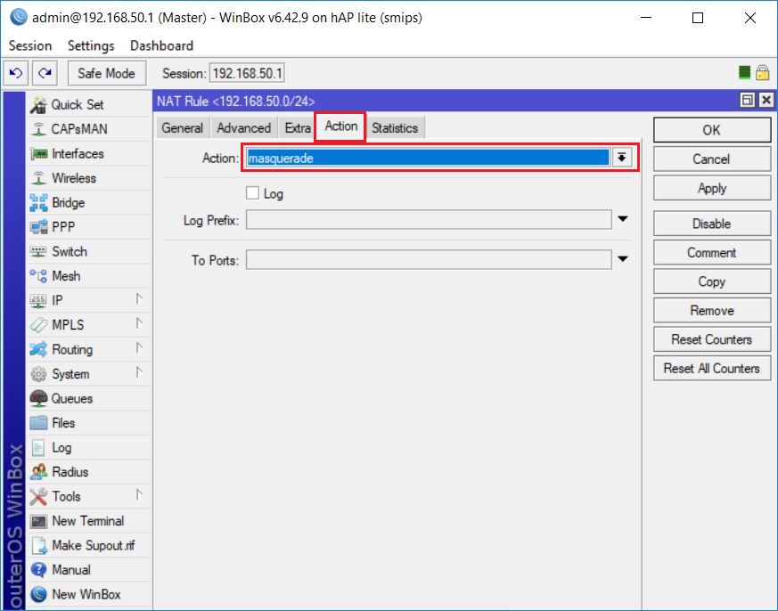Open the Radius section
The image size is (778, 611).
(89, 472)
